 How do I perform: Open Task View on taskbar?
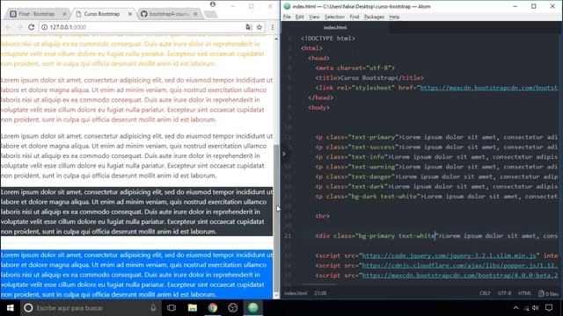click(172, 308)
